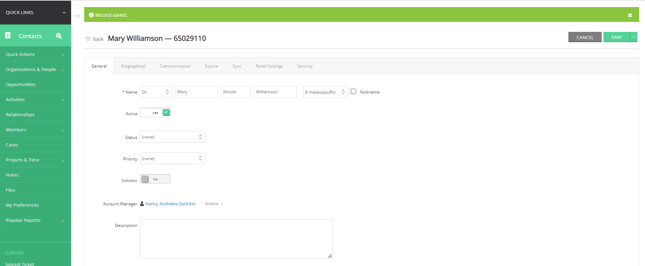Expand the Members menu
645x266 pixels.
[x=35, y=130]
